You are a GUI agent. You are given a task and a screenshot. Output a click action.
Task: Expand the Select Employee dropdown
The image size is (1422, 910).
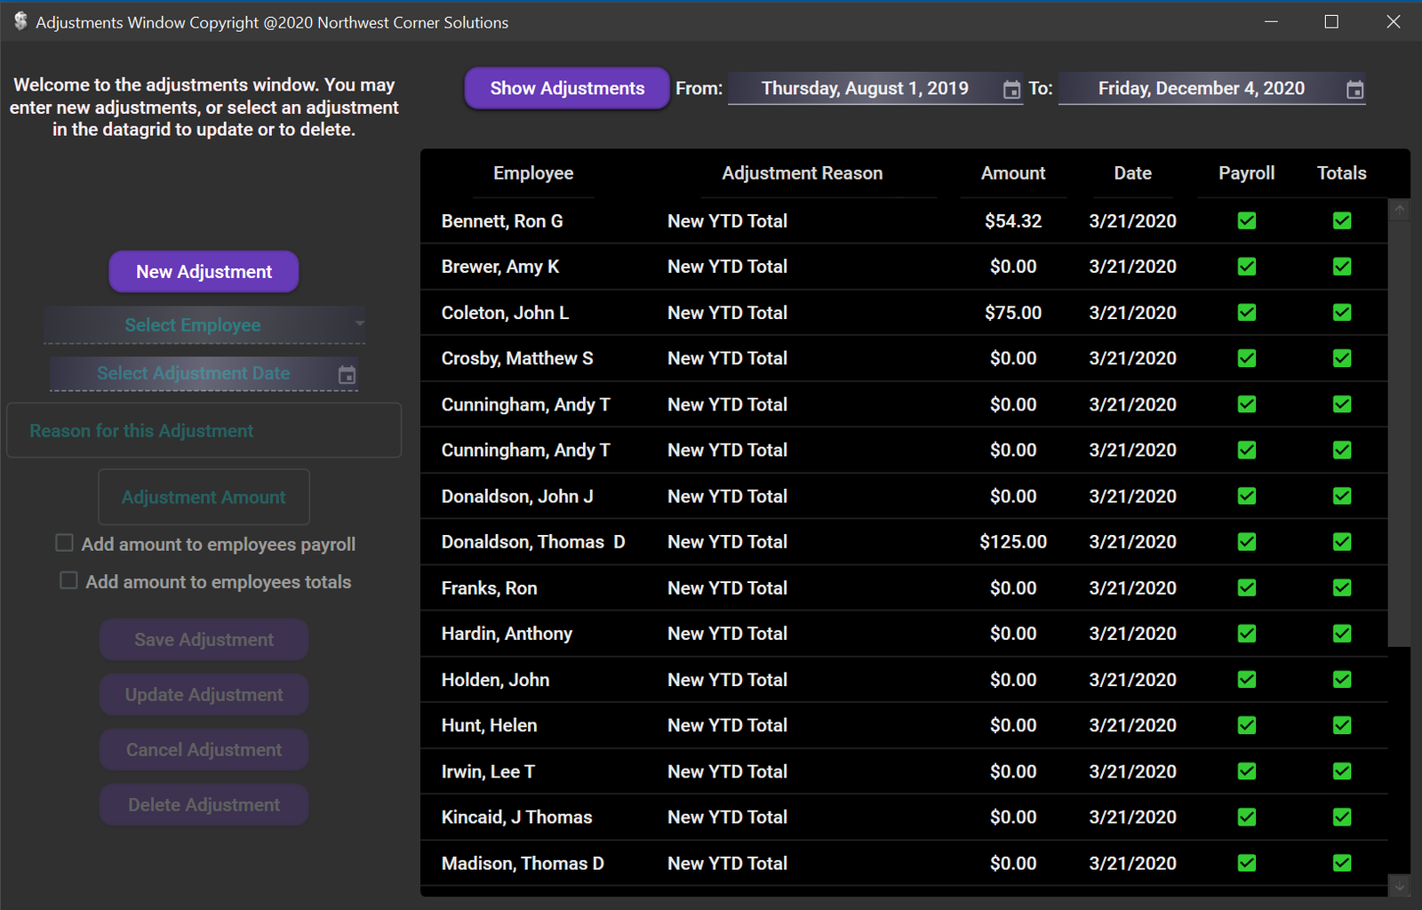(359, 324)
